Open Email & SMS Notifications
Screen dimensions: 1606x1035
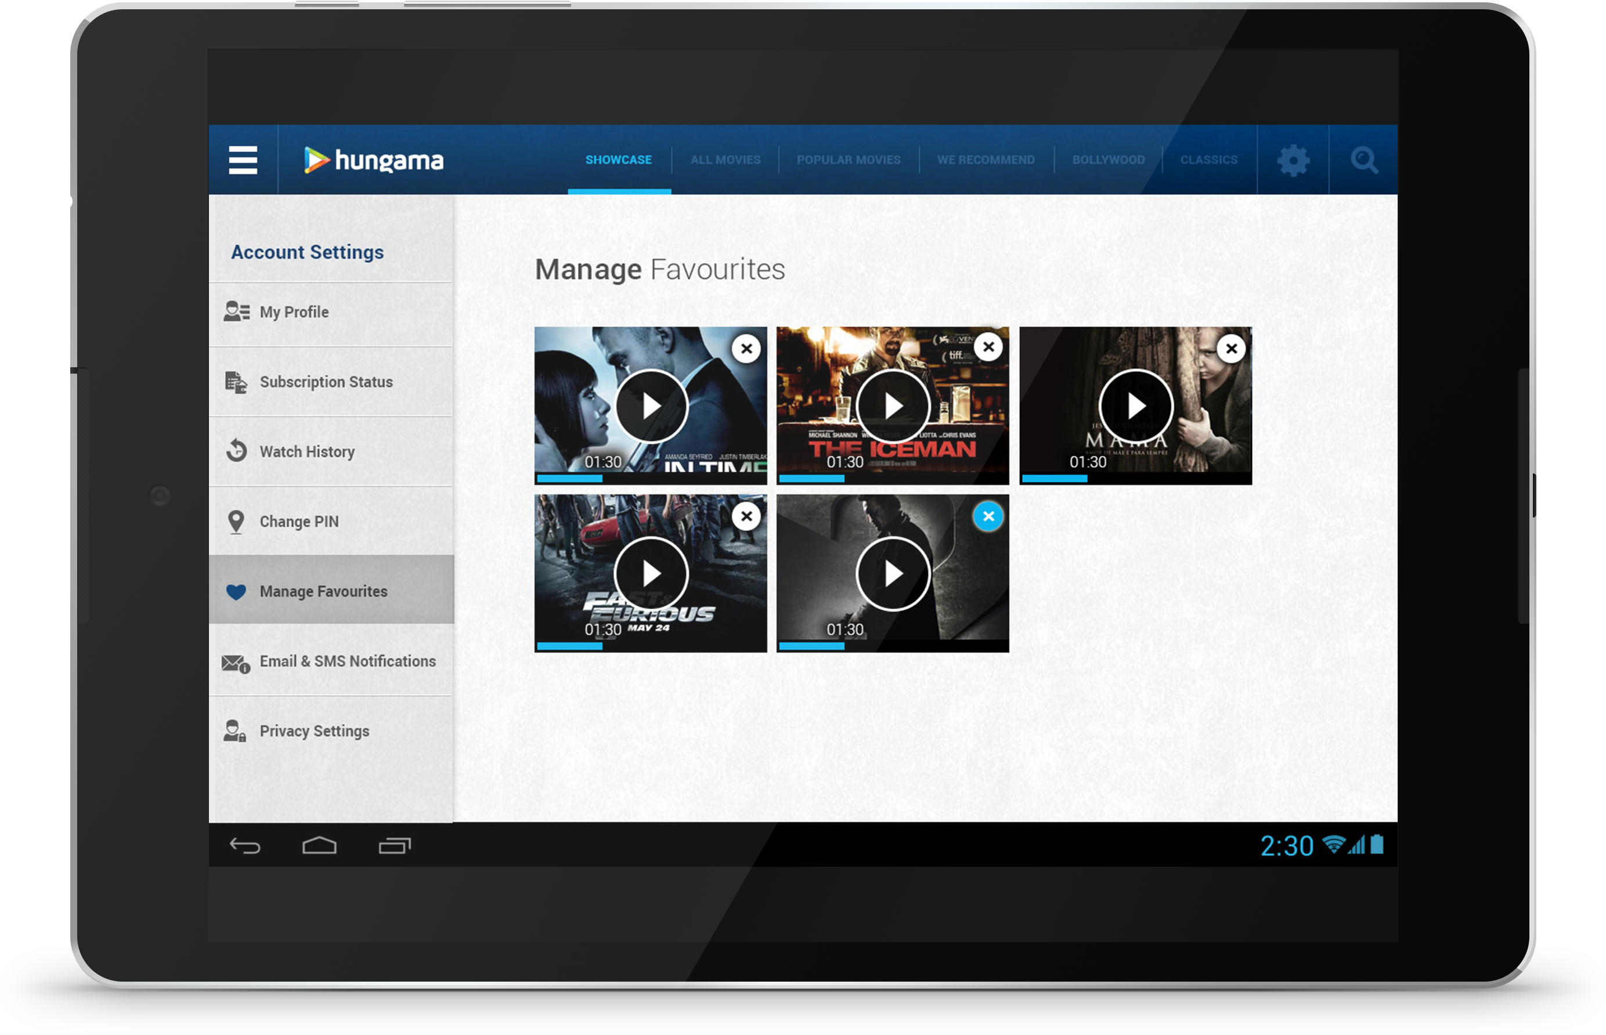(x=347, y=661)
